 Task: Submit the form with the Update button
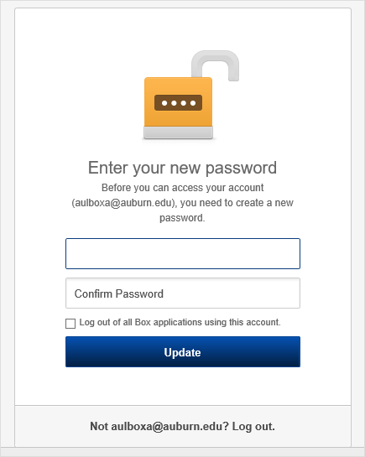183,352
